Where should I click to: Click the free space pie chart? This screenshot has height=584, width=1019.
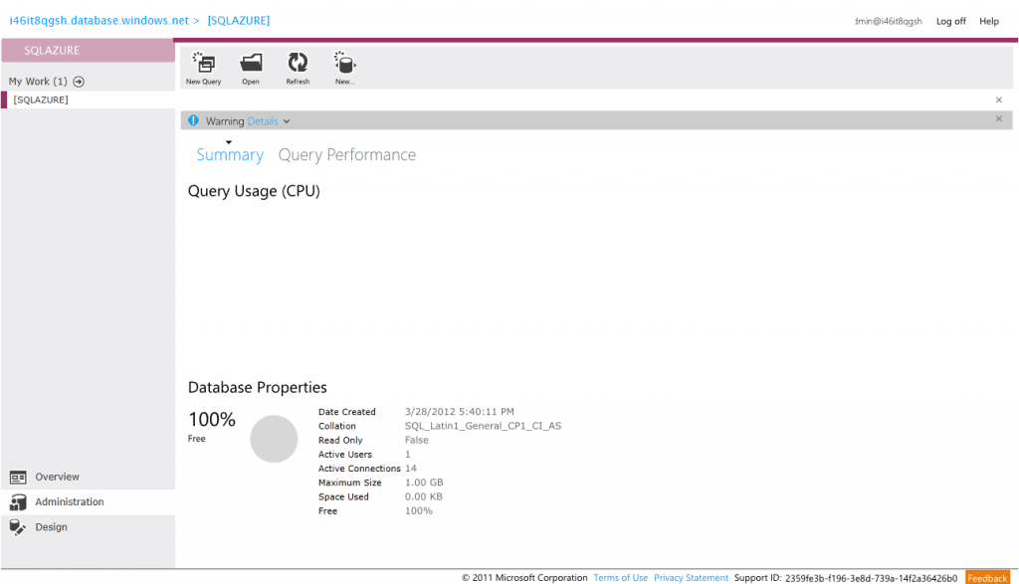click(x=275, y=439)
